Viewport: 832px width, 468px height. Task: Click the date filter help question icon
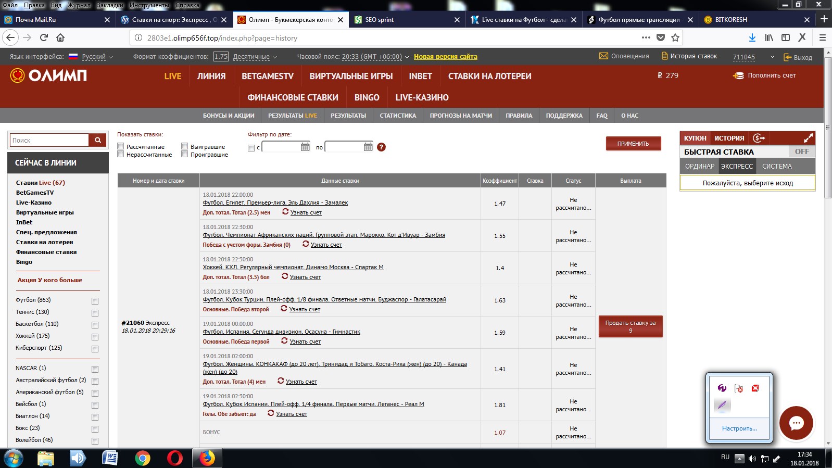pyautogui.click(x=381, y=147)
